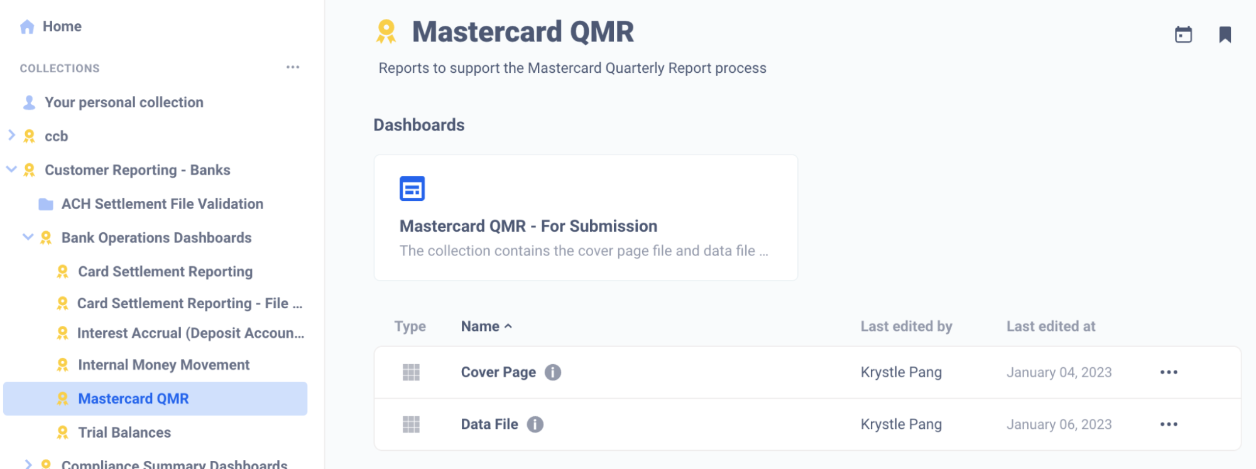This screenshot has height=469, width=1256.
Task: Open Customer Reporting - Banks collection
Action: pos(137,170)
